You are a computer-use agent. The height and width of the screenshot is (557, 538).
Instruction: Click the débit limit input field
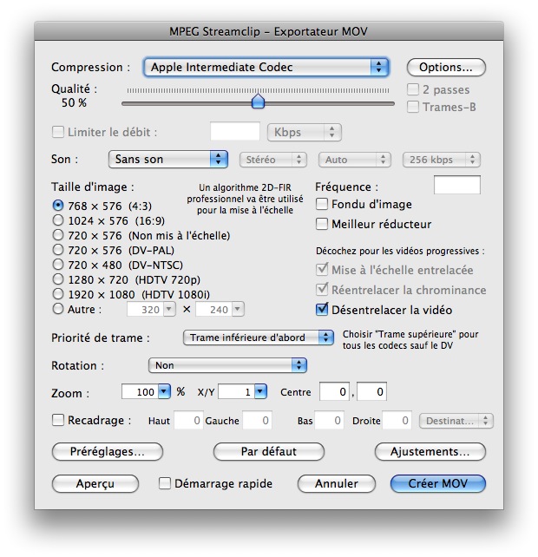click(x=235, y=131)
